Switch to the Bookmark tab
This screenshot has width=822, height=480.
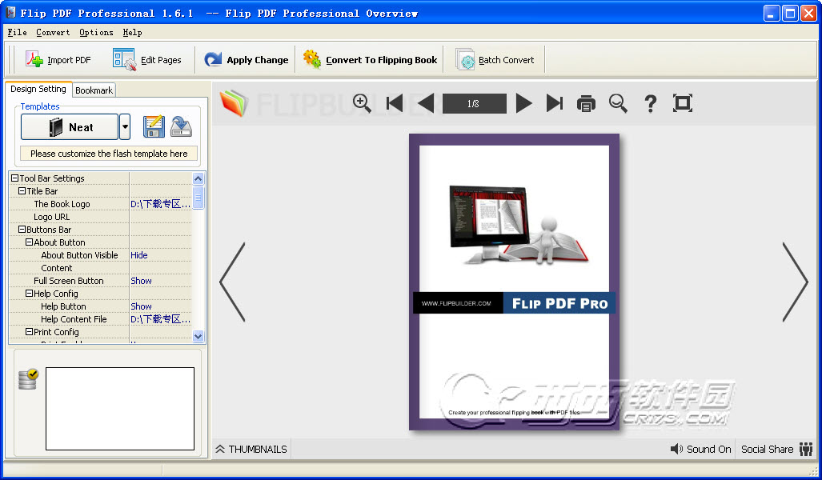(x=94, y=90)
